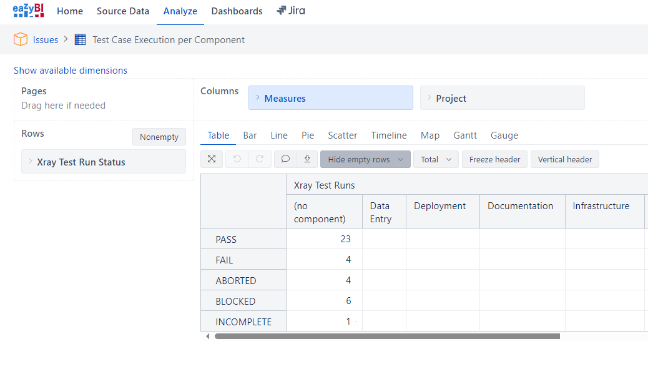This screenshot has width=648, height=369.
Task: Click the report title Test Case Execution per Component
Action: pyautogui.click(x=169, y=40)
